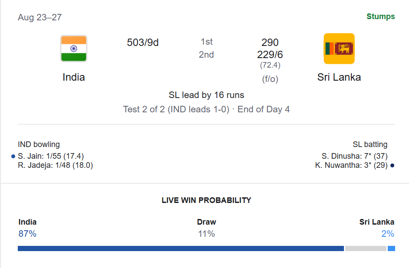This screenshot has height=268, width=409.
Task: Click the Sri Lanka light-blue probability segment
Action: pos(391,248)
